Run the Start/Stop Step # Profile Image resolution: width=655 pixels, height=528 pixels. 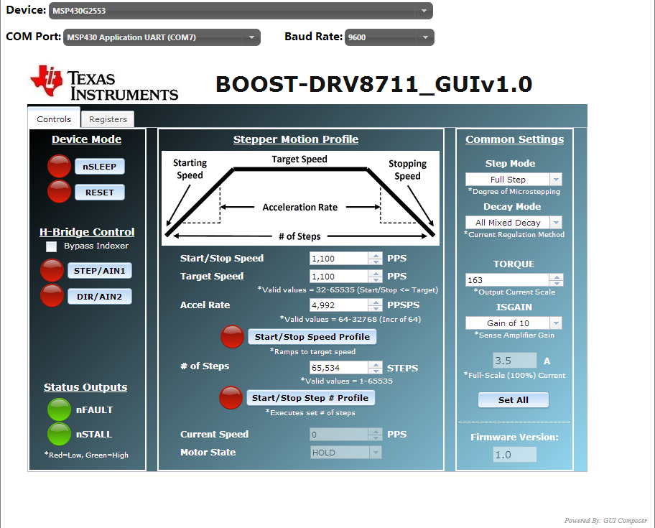(310, 398)
